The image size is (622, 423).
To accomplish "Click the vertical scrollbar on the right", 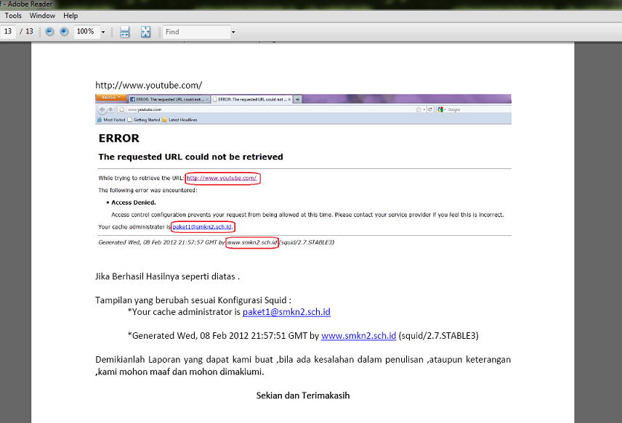I will (617, 218).
